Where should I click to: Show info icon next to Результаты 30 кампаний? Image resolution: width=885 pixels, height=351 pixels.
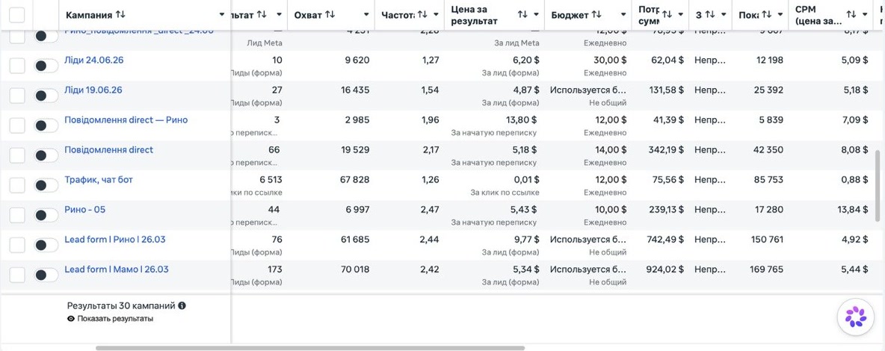tap(182, 306)
